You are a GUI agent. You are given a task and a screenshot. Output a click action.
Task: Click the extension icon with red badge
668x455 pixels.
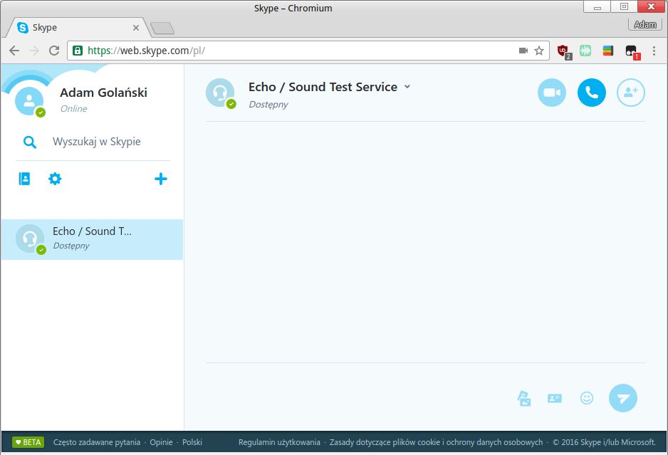pyautogui.click(x=632, y=51)
